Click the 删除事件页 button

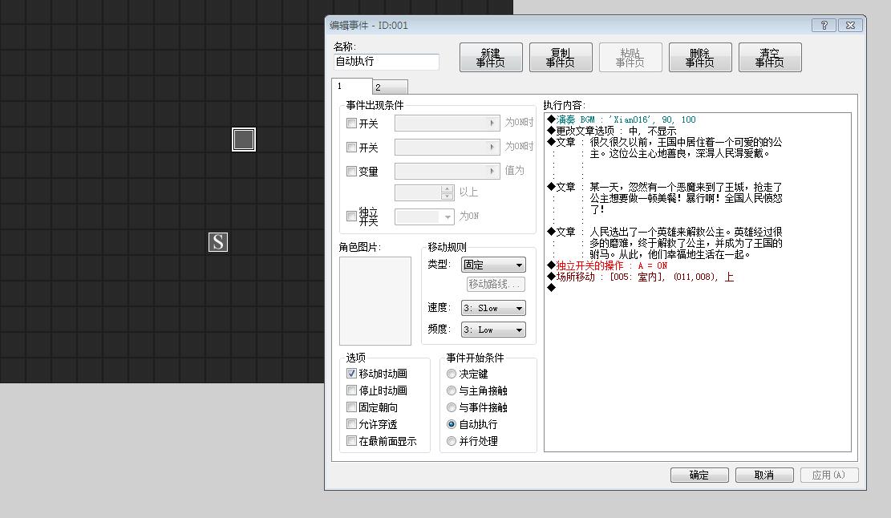coord(700,58)
